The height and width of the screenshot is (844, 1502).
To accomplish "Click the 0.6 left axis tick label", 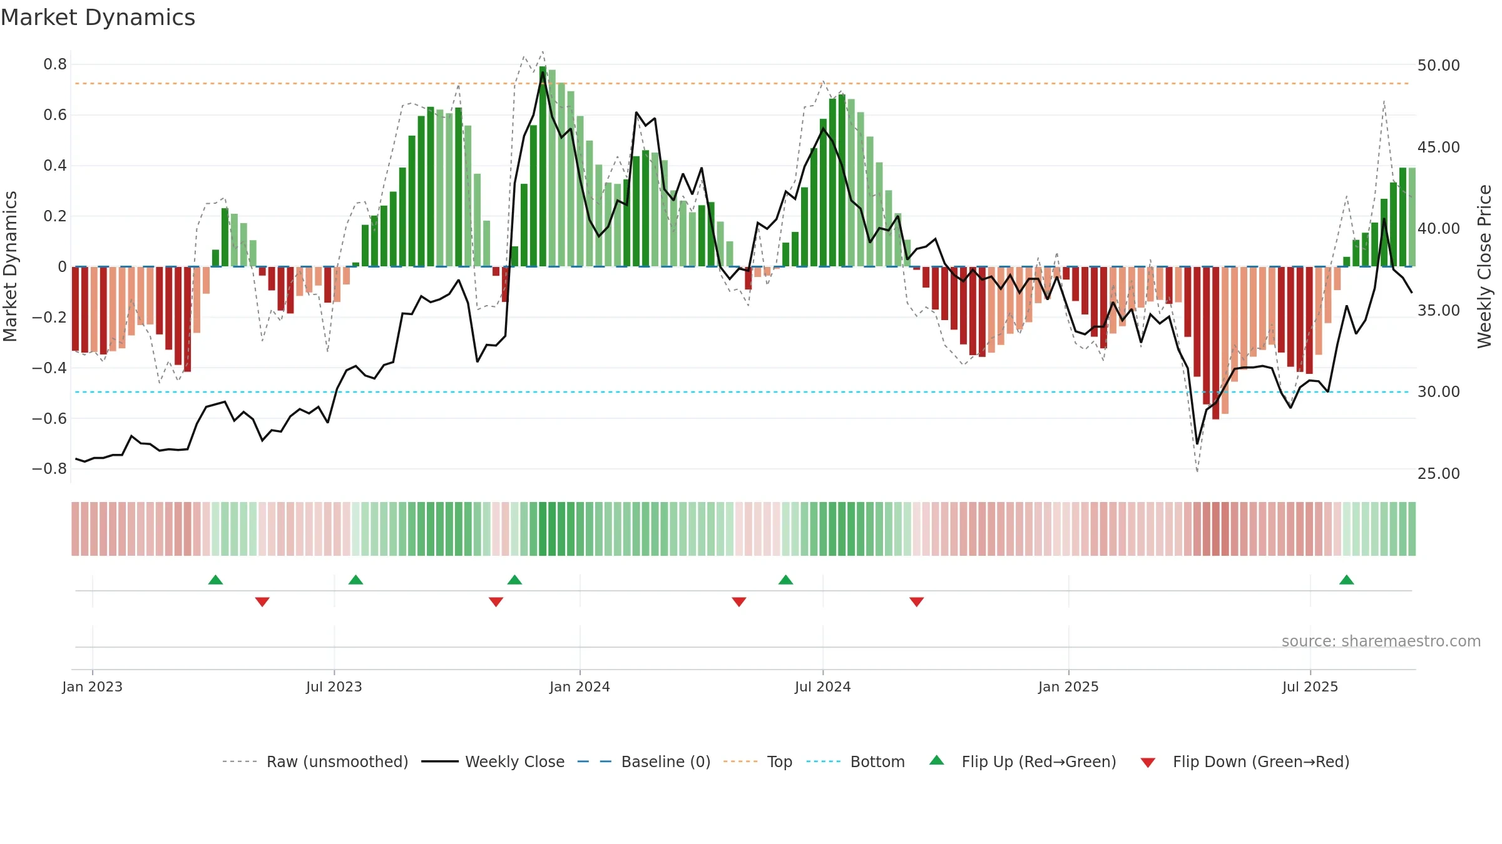I will [55, 115].
